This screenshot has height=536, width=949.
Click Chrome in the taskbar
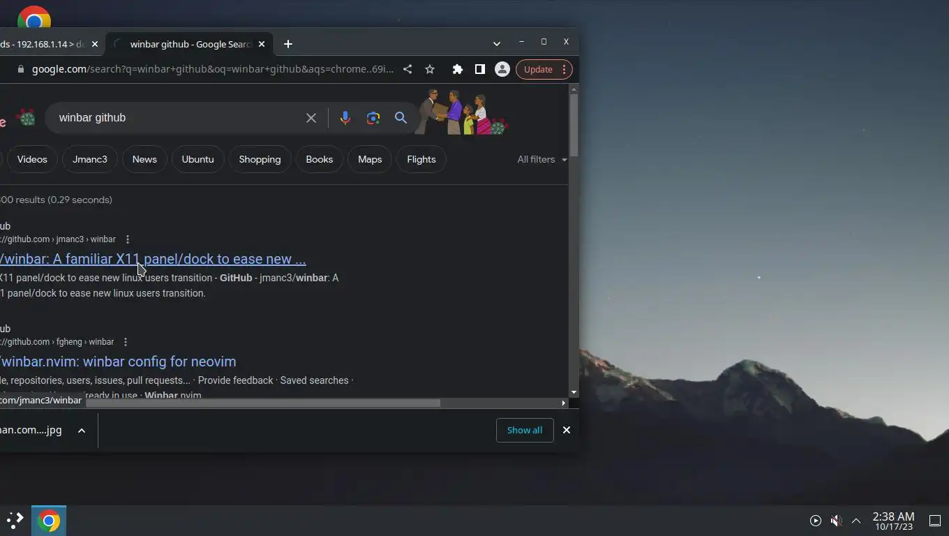click(x=49, y=521)
